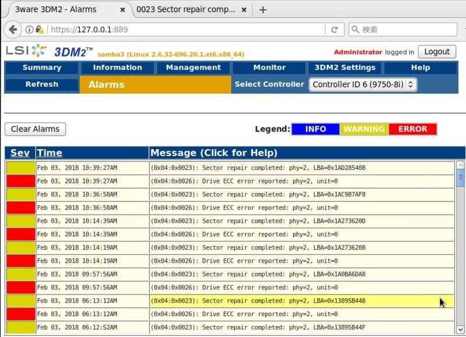
Task: Close the 0023 Sector repair tab
Action: 244,10
